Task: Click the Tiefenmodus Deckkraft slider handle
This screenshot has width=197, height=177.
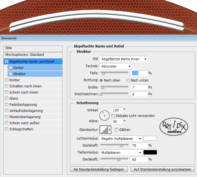Action: (x=118, y=160)
